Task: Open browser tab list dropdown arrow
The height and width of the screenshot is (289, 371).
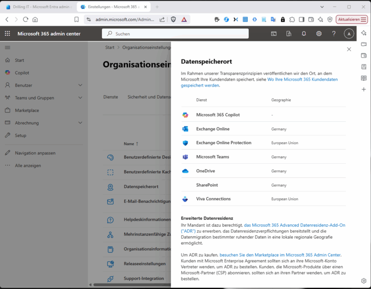Action: pyautogui.click(x=322, y=7)
